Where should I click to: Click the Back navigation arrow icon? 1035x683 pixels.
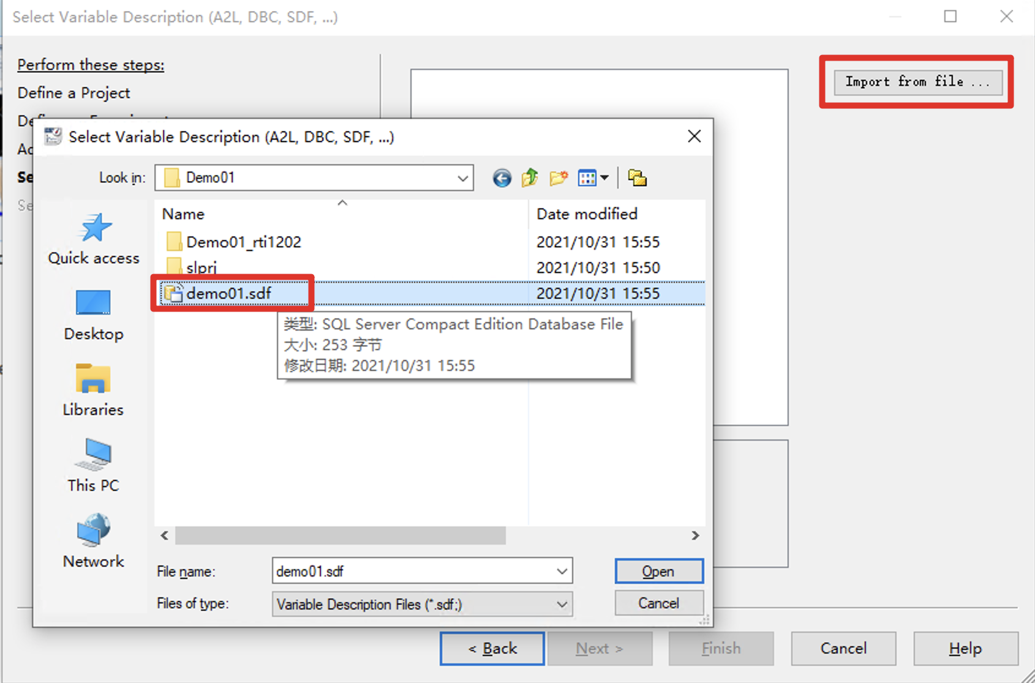[502, 178]
